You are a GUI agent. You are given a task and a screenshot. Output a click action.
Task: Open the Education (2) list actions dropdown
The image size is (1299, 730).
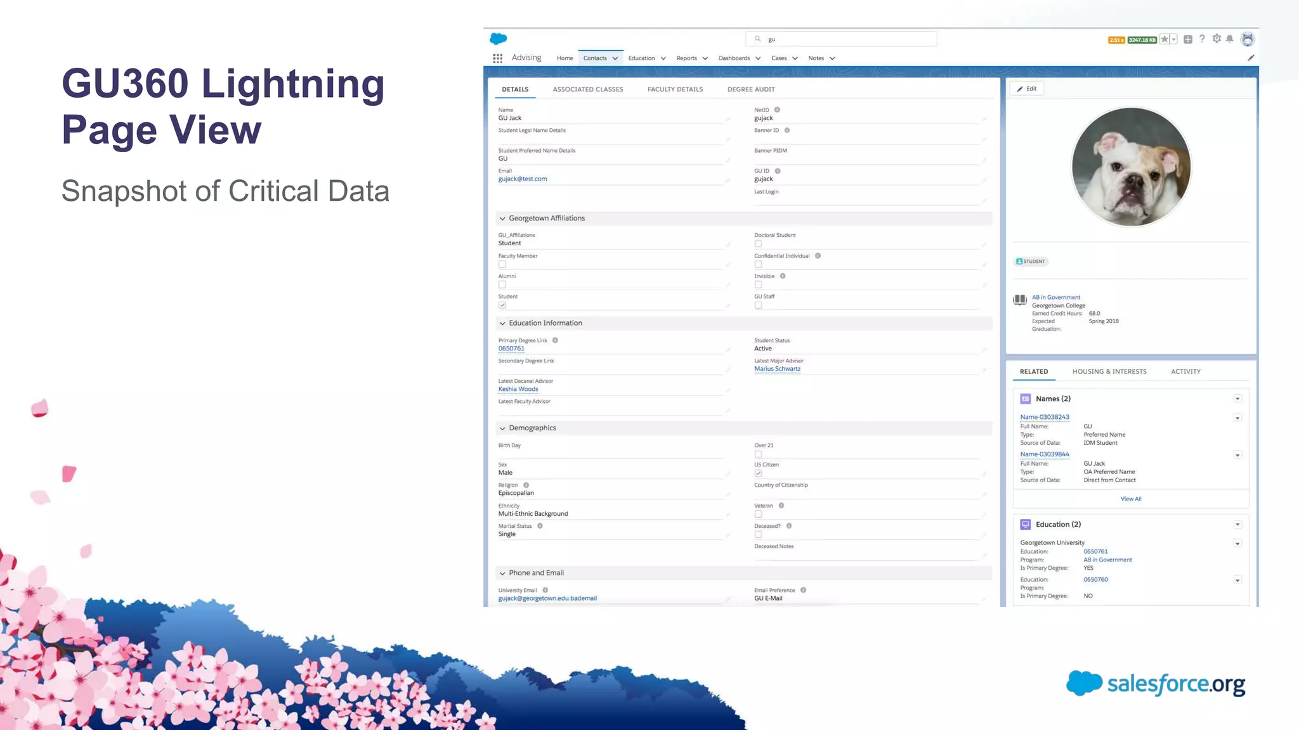(x=1237, y=525)
